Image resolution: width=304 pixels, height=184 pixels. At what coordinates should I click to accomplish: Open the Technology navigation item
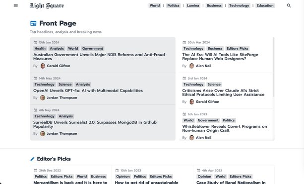coord(239,5)
